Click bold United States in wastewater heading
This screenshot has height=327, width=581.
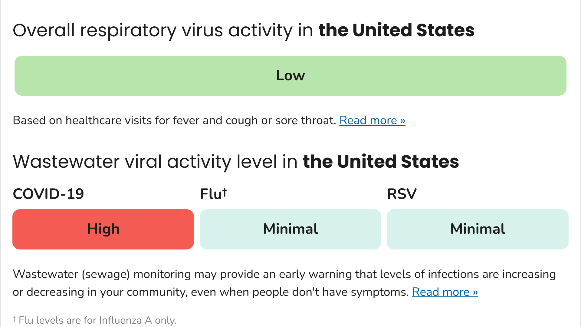tap(381, 161)
